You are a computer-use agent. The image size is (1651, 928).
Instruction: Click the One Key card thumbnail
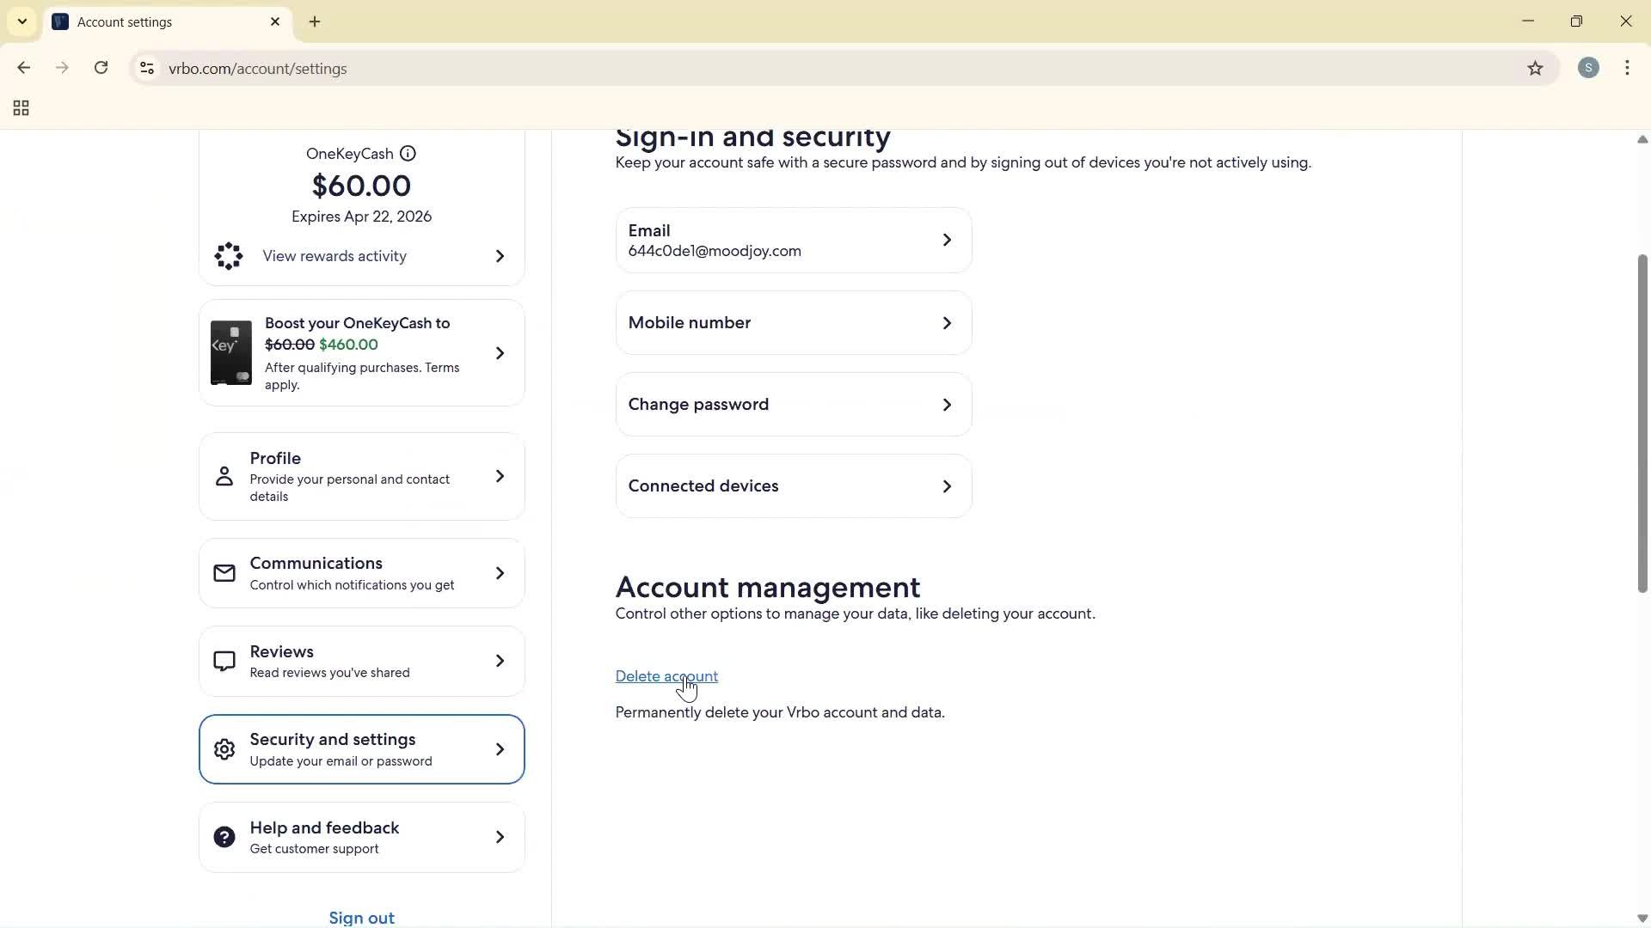click(x=231, y=353)
